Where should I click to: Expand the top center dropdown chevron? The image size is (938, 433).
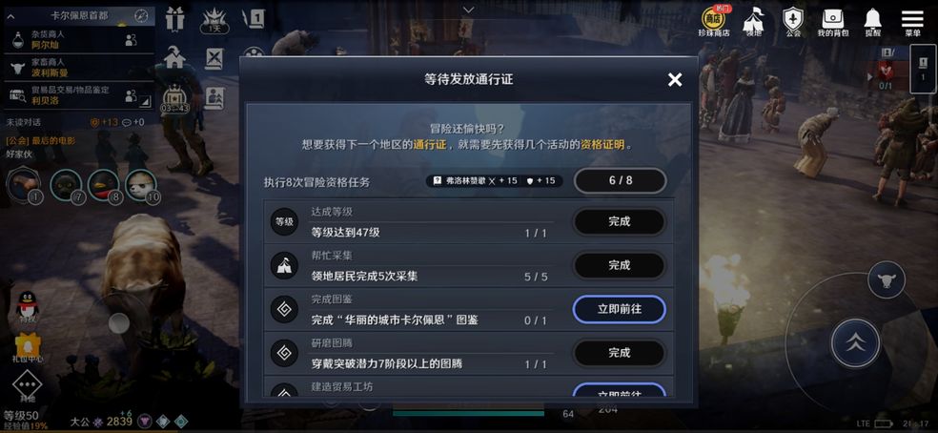point(468,10)
